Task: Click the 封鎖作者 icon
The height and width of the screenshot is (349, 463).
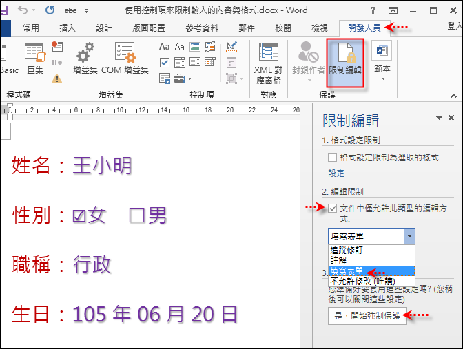Action: [308, 52]
